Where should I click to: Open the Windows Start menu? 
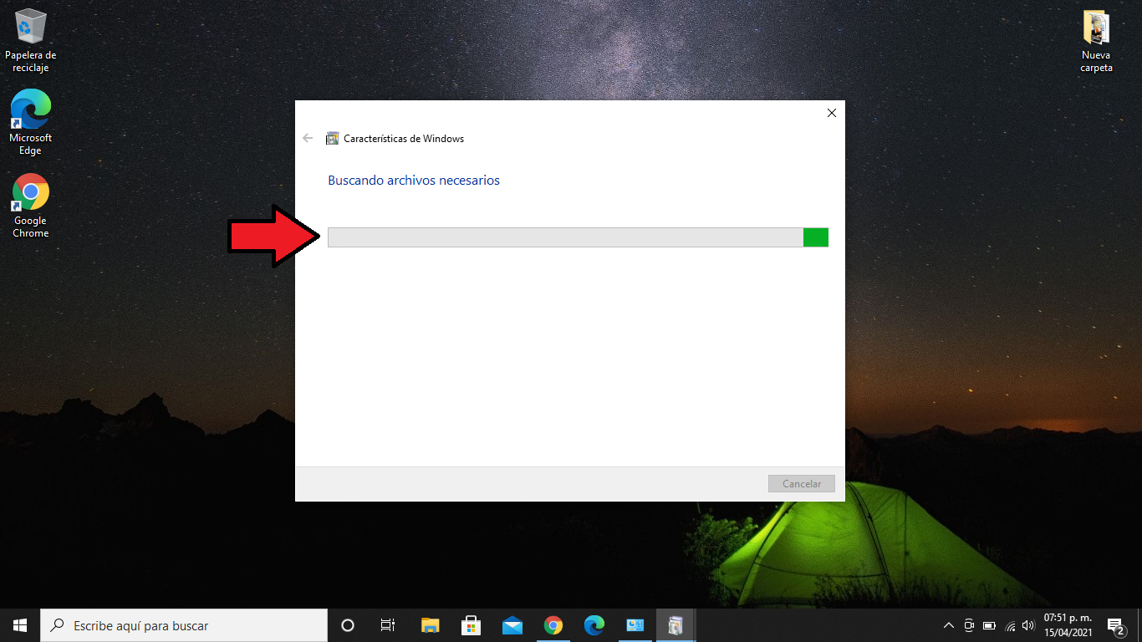point(20,625)
